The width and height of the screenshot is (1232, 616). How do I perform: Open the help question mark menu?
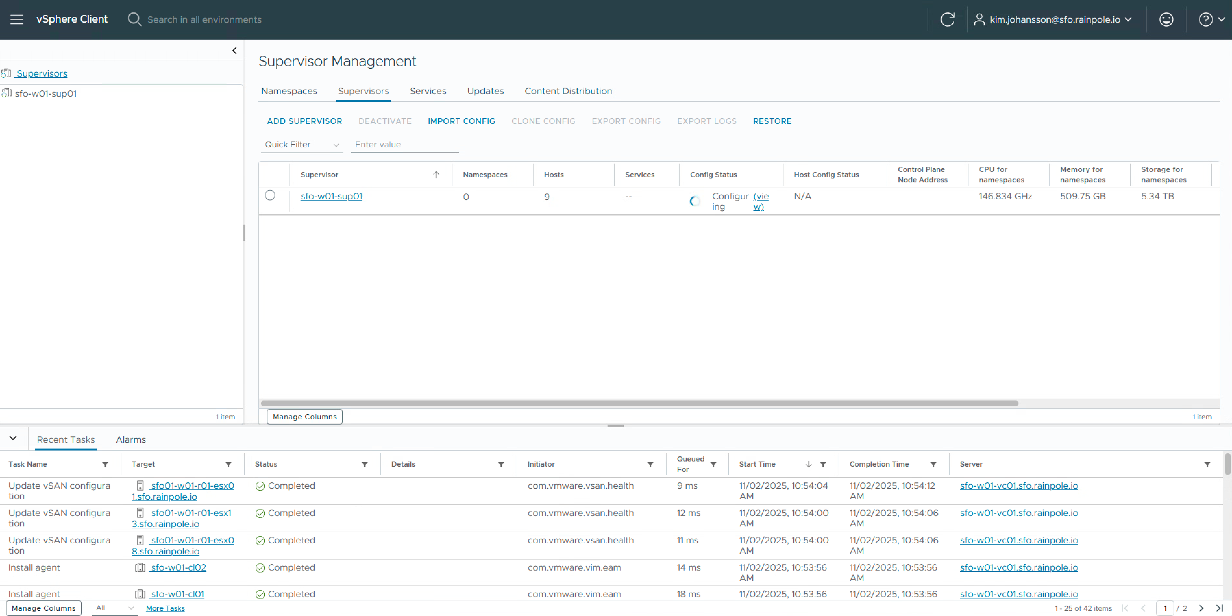point(1211,19)
